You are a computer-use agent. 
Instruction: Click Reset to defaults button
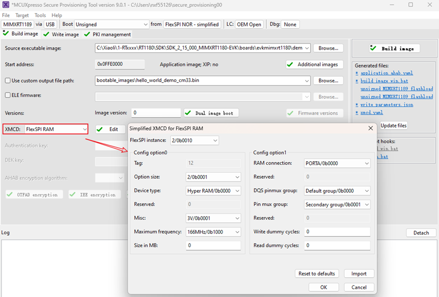(x=317, y=274)
